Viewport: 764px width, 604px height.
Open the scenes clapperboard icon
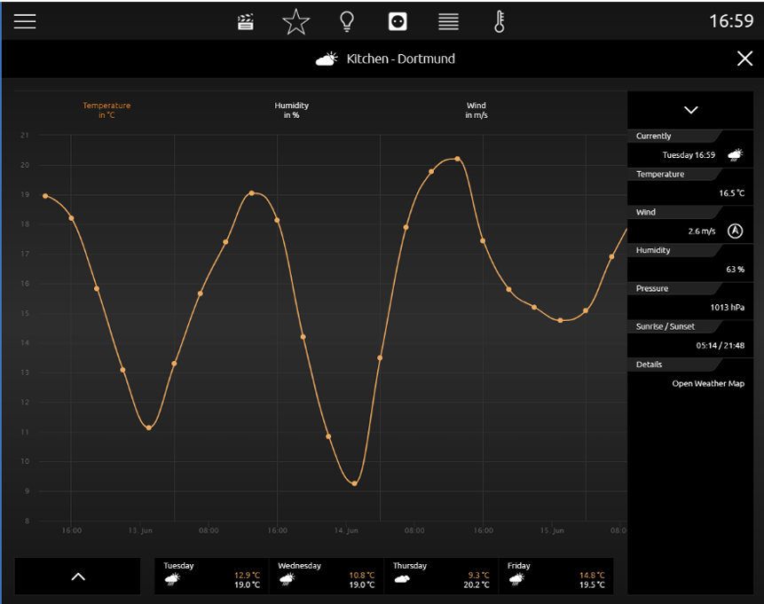(246, 21)
